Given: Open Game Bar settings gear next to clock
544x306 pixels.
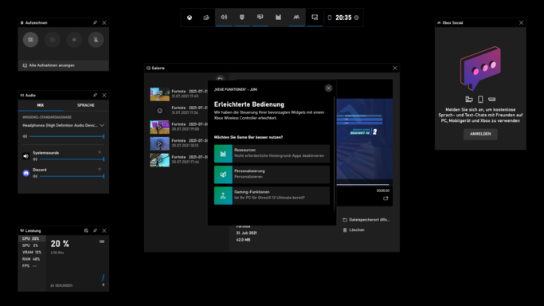Looking at the screenshot, I should tap(356, 18).
